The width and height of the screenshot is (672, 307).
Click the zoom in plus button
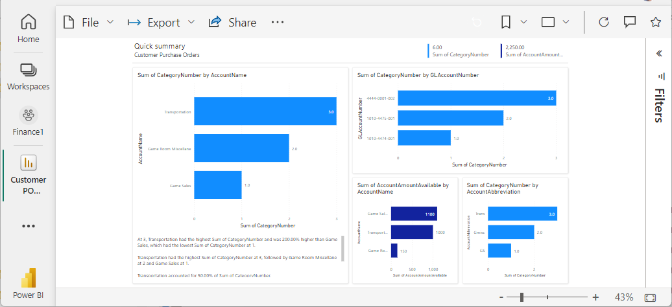pyautogui.click(x=595, y=297)
